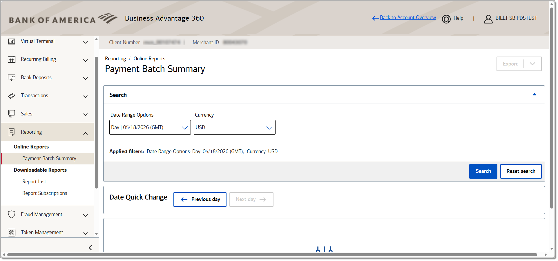Screen dimensions: 558x261
Task: Click the Recurring Billing calendar icon
Action: coord(12,59)
